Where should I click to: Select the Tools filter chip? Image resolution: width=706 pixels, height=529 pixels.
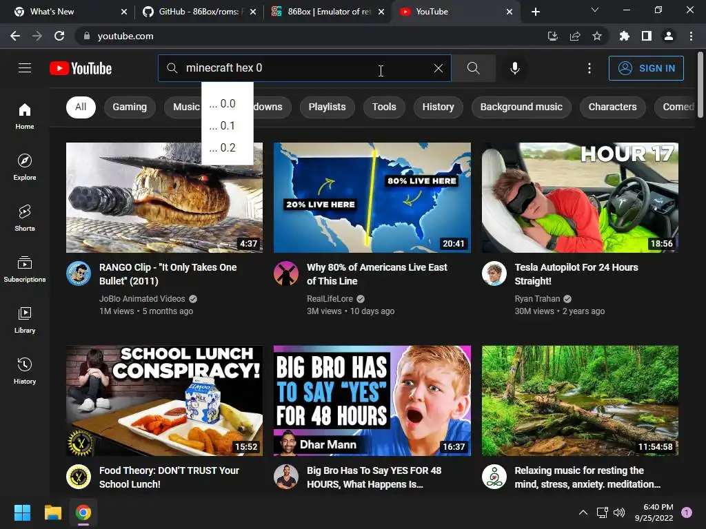pyautogui.click(x=384, y=107)
